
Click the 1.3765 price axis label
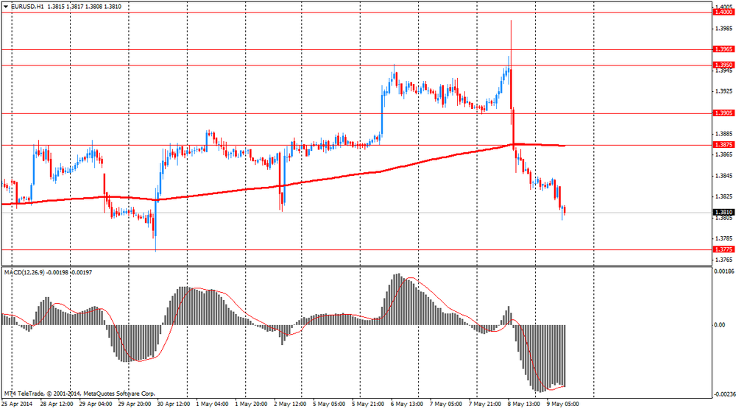click(x=723, y=260)
